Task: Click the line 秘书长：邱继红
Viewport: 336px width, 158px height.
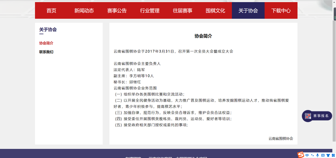Action: click(127, 82)
